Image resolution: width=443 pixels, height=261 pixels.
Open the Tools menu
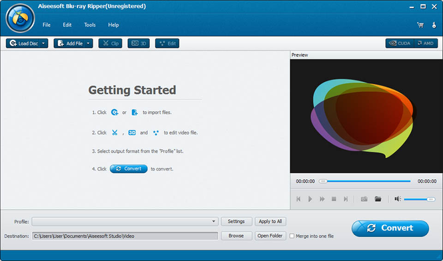[x=90, y=25]
